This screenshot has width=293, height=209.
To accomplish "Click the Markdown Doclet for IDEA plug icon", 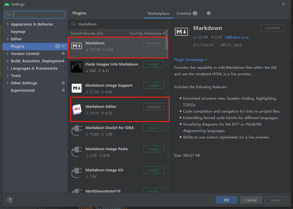I will [x=76, y=130].
